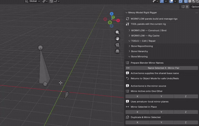Click the negative Z blue circle on gizmo

pos(112,26)
